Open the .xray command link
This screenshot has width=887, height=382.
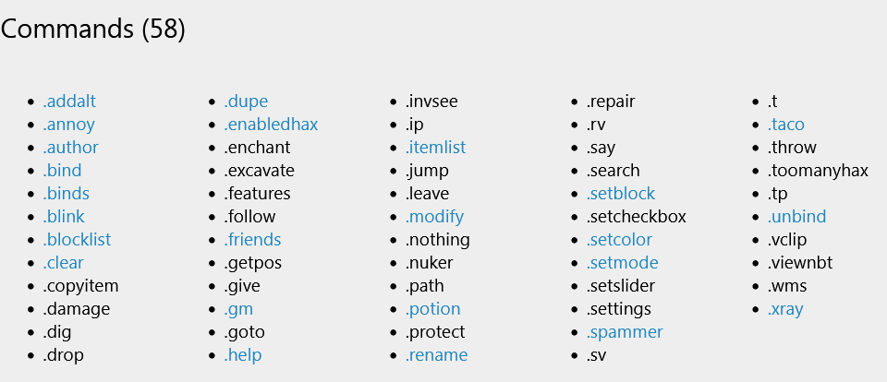point(785,310)
